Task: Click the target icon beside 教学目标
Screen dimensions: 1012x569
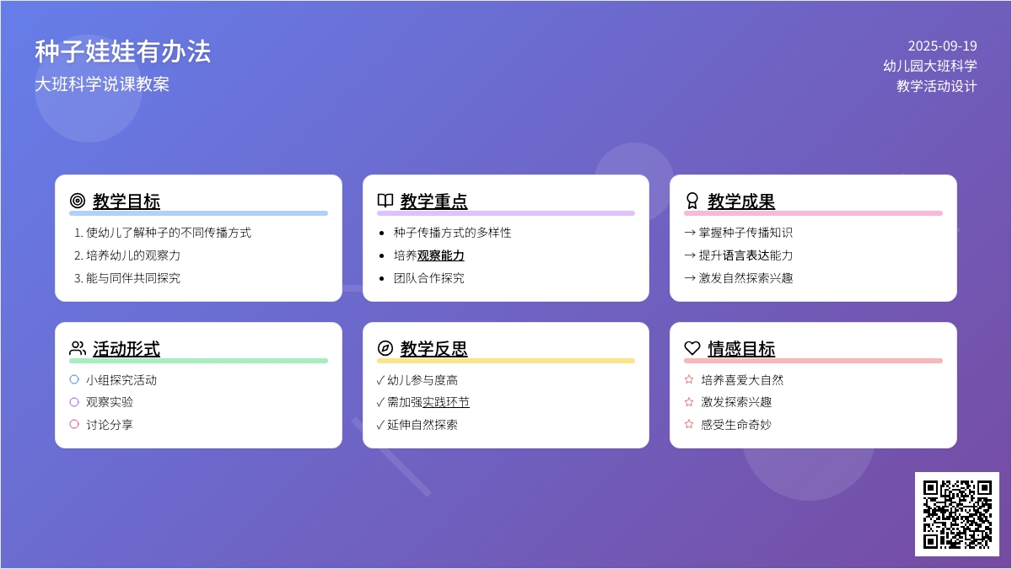Action: [x=78, y=201]
